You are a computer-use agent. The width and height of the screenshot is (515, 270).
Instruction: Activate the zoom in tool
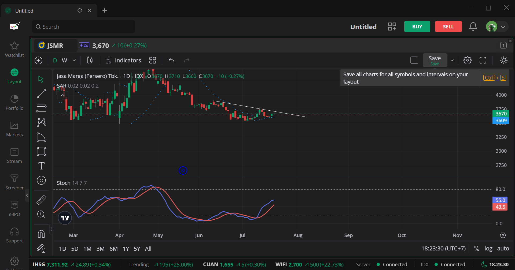tap(41, 214)
